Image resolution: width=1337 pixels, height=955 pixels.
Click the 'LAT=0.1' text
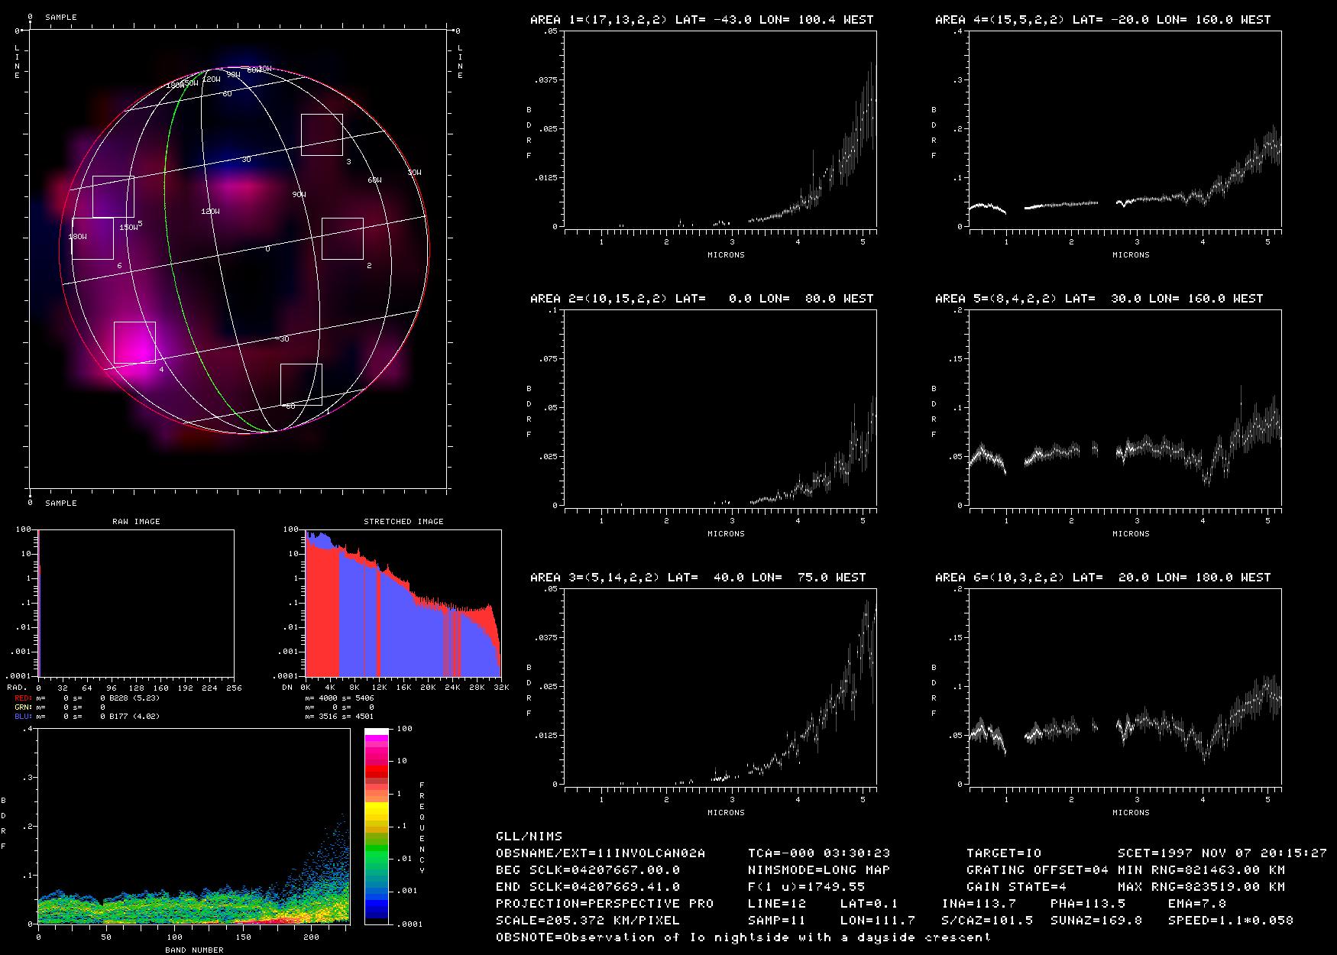pyautogui.click(x=869, y=904)
